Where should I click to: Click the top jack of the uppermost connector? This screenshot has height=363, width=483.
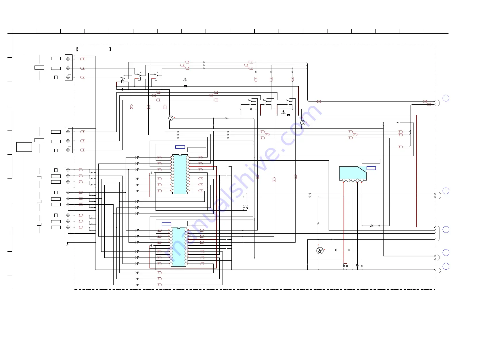point(68,59)
